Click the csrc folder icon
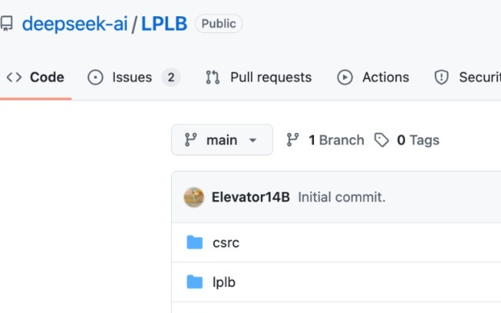This screenshot has width=501, height=313. pos(195,243)
